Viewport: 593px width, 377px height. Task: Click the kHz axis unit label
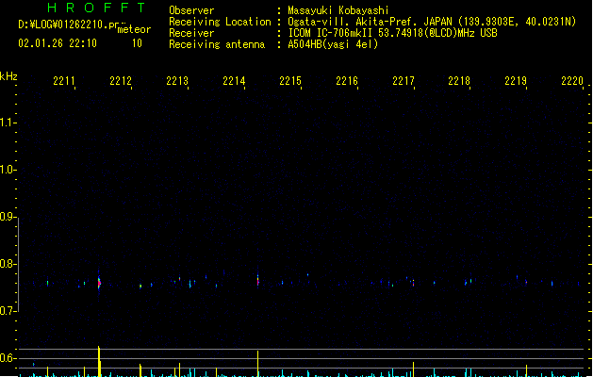click(x=8, y=76)
